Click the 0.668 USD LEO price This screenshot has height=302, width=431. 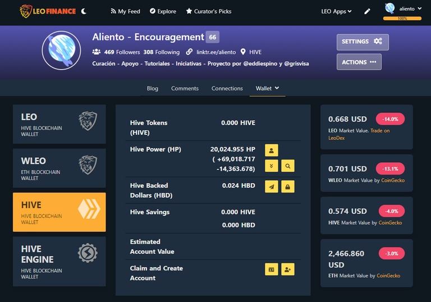pyautogui.click(x=347, y=119)
